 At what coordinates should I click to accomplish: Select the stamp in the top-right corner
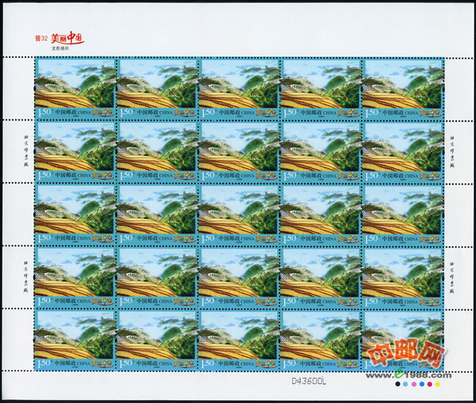coord(402,88)
